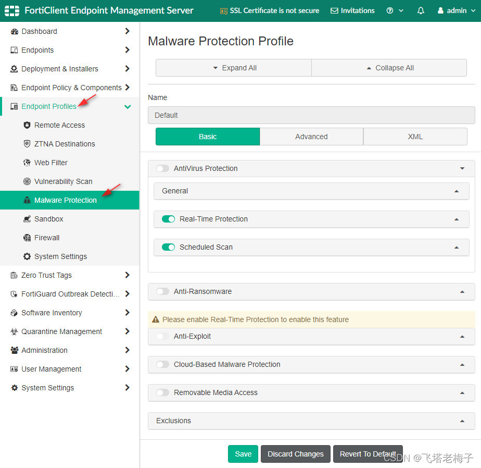Click the Endpoint Policy & Components icon
Screen dimensions: 481x468
(14, 88)
